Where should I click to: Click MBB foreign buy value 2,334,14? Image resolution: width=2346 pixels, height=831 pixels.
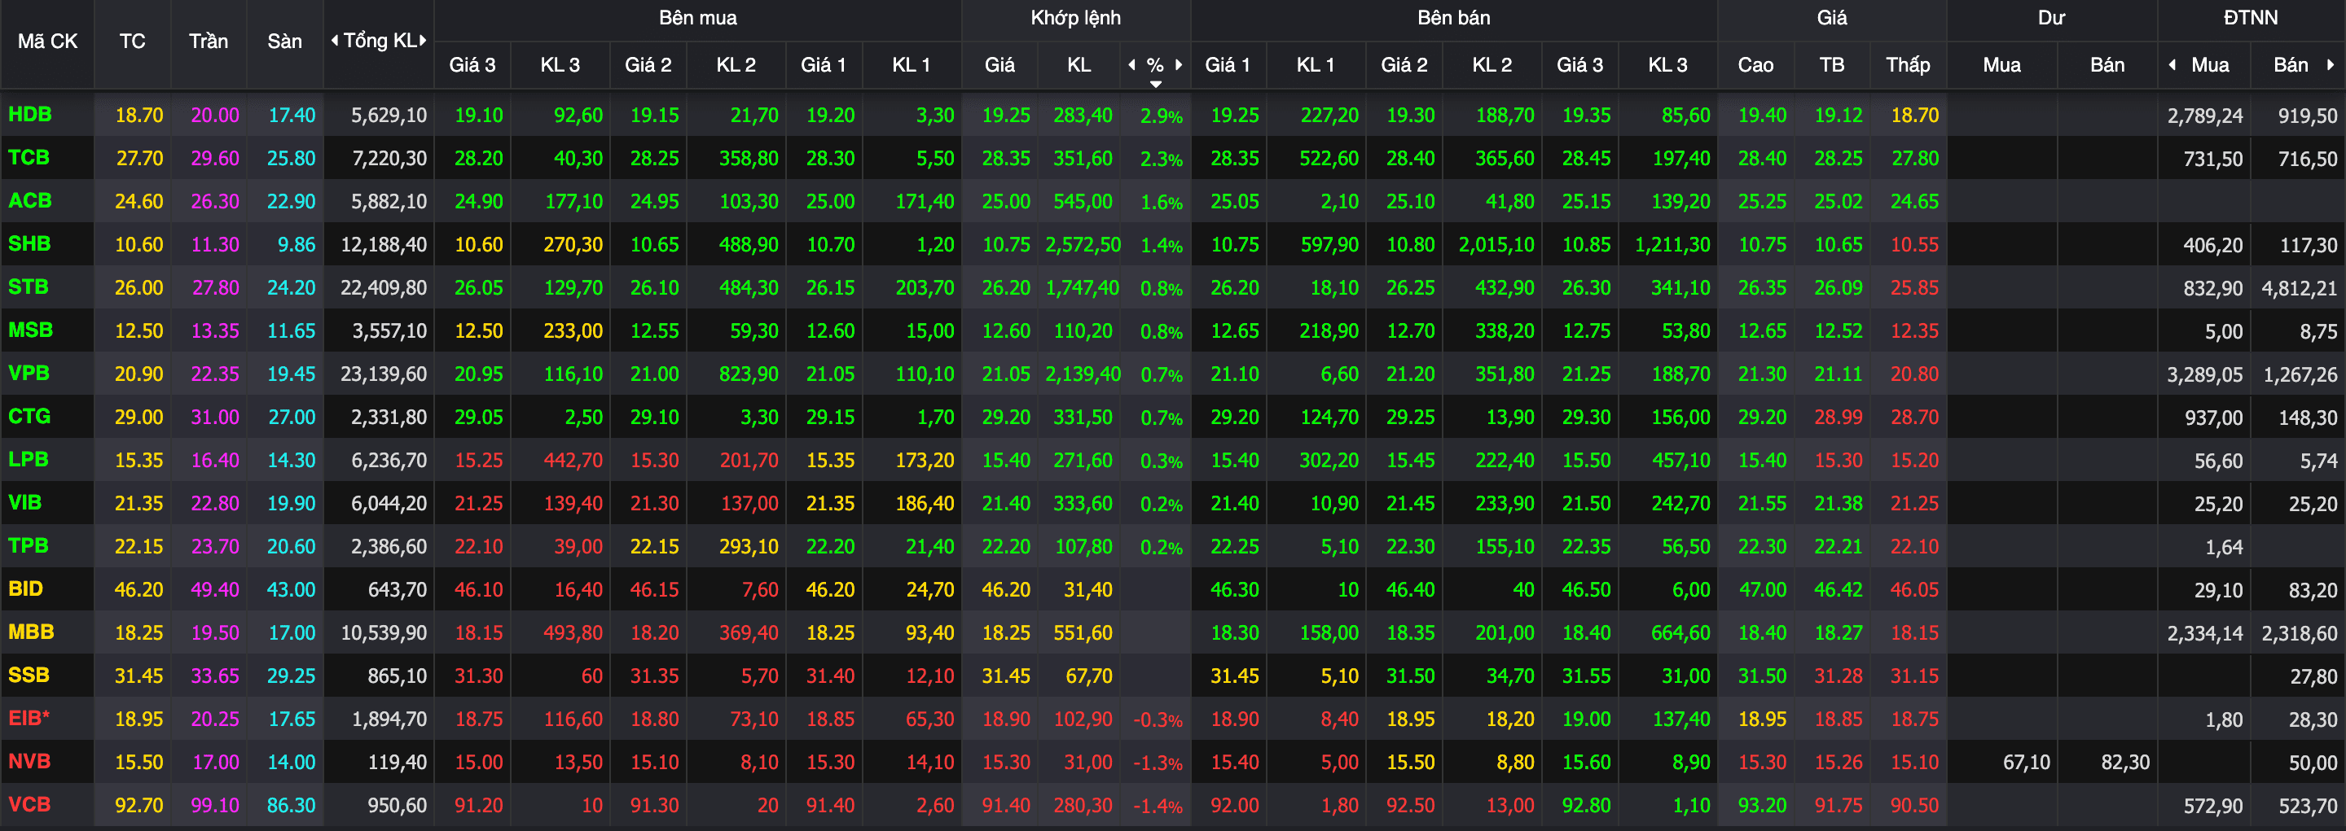tap(2204, 633)
